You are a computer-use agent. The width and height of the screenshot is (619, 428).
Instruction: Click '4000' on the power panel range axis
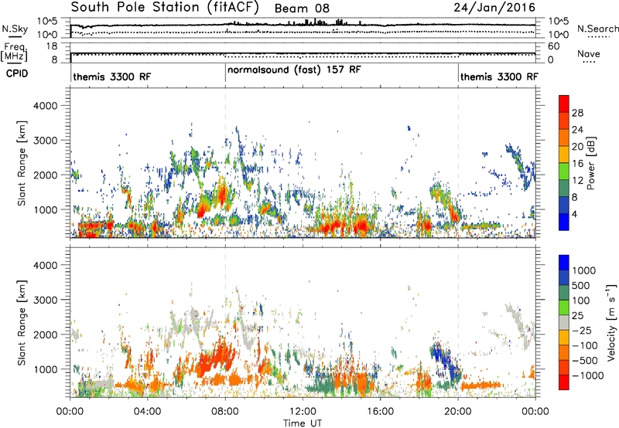coord(45,106)
